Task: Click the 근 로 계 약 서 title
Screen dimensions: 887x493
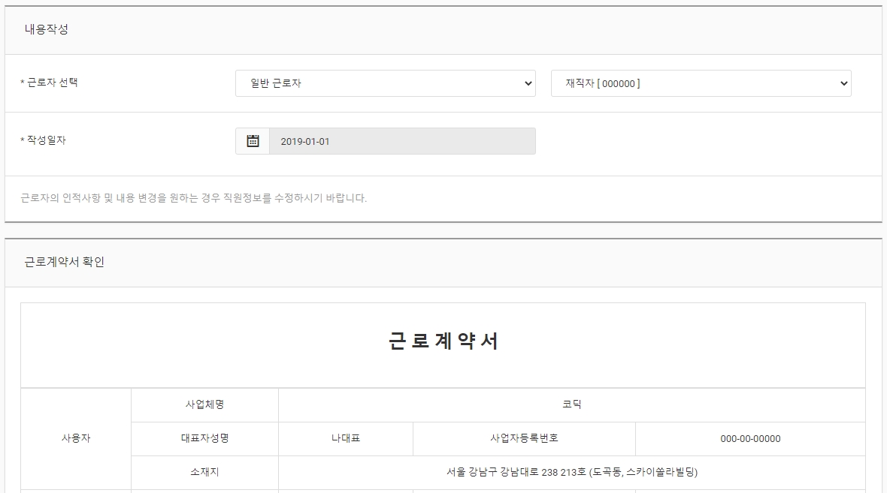Action: pyautogui.click(x=443, y=341)
